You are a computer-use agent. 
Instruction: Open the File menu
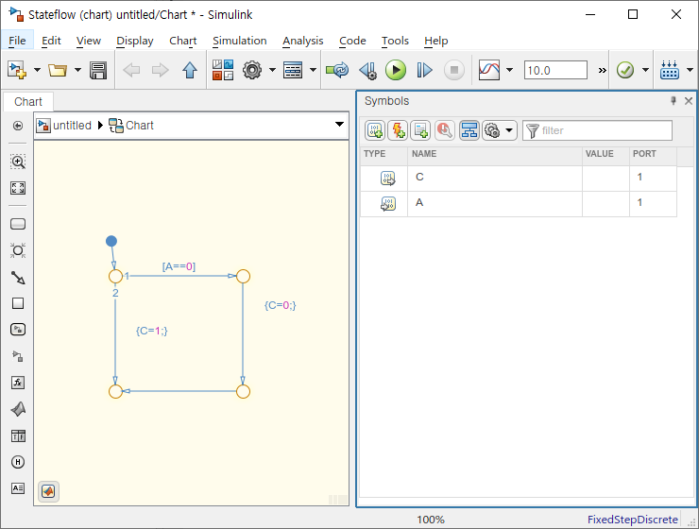[17, 41]
